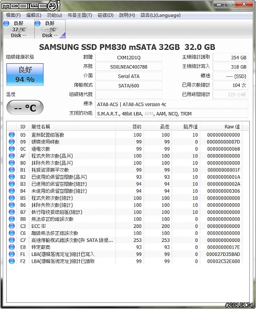Click raw value 00000000007D
Screen dimensions: 256x309
tap(224, 142)
